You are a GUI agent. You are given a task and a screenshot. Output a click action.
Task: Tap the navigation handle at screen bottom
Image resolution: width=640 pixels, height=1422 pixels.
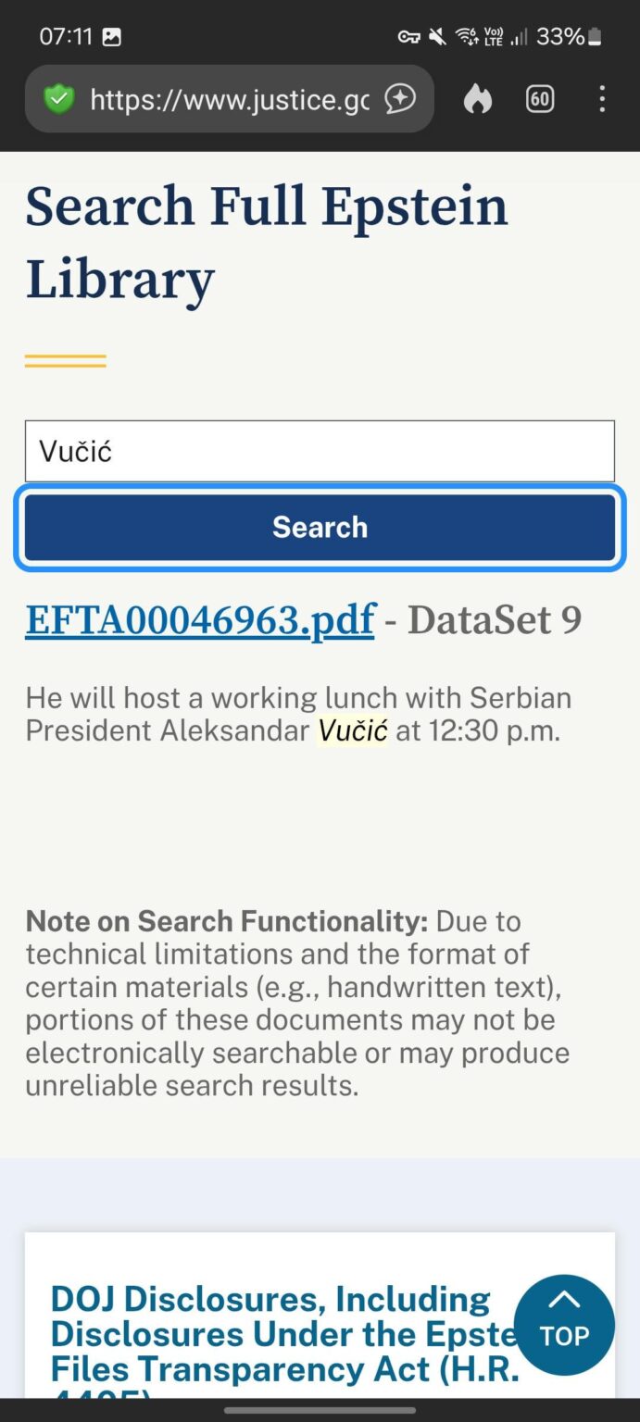click(x=320, y=1410)
